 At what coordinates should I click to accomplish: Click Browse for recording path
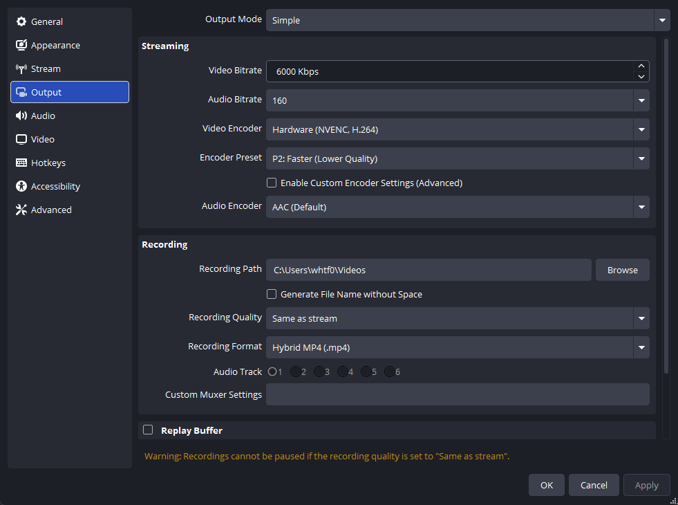(622, 270)
